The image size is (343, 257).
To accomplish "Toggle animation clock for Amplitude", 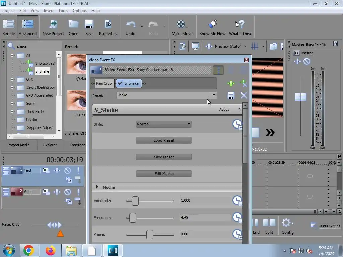I will pyautogui.click(x=237, y=201).
